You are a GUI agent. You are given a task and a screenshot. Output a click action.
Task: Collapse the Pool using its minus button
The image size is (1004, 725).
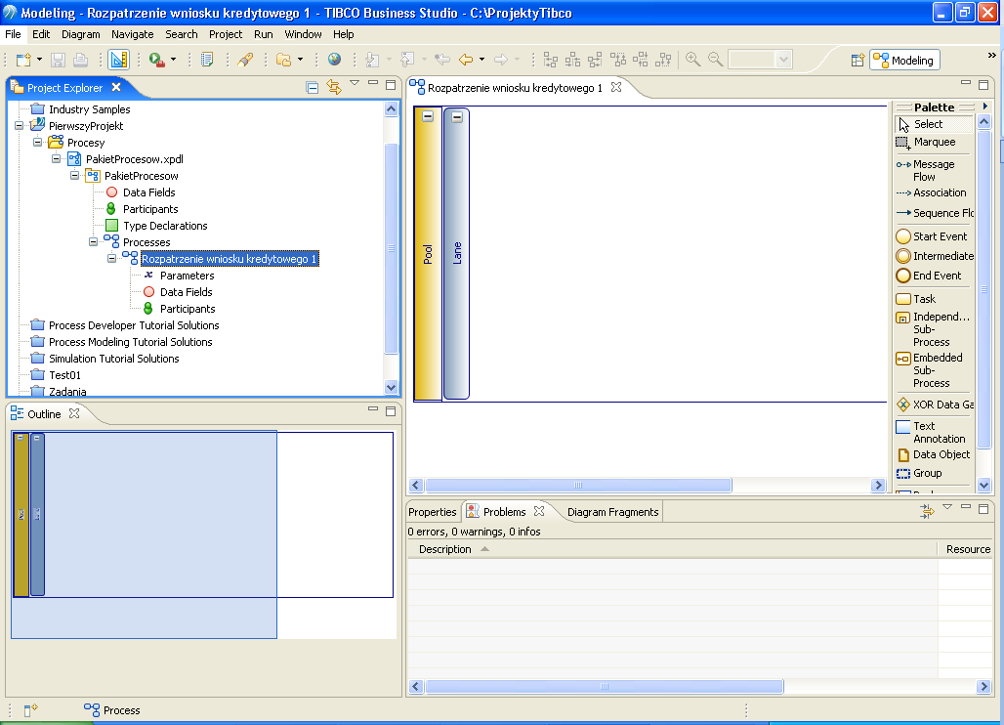428,116
